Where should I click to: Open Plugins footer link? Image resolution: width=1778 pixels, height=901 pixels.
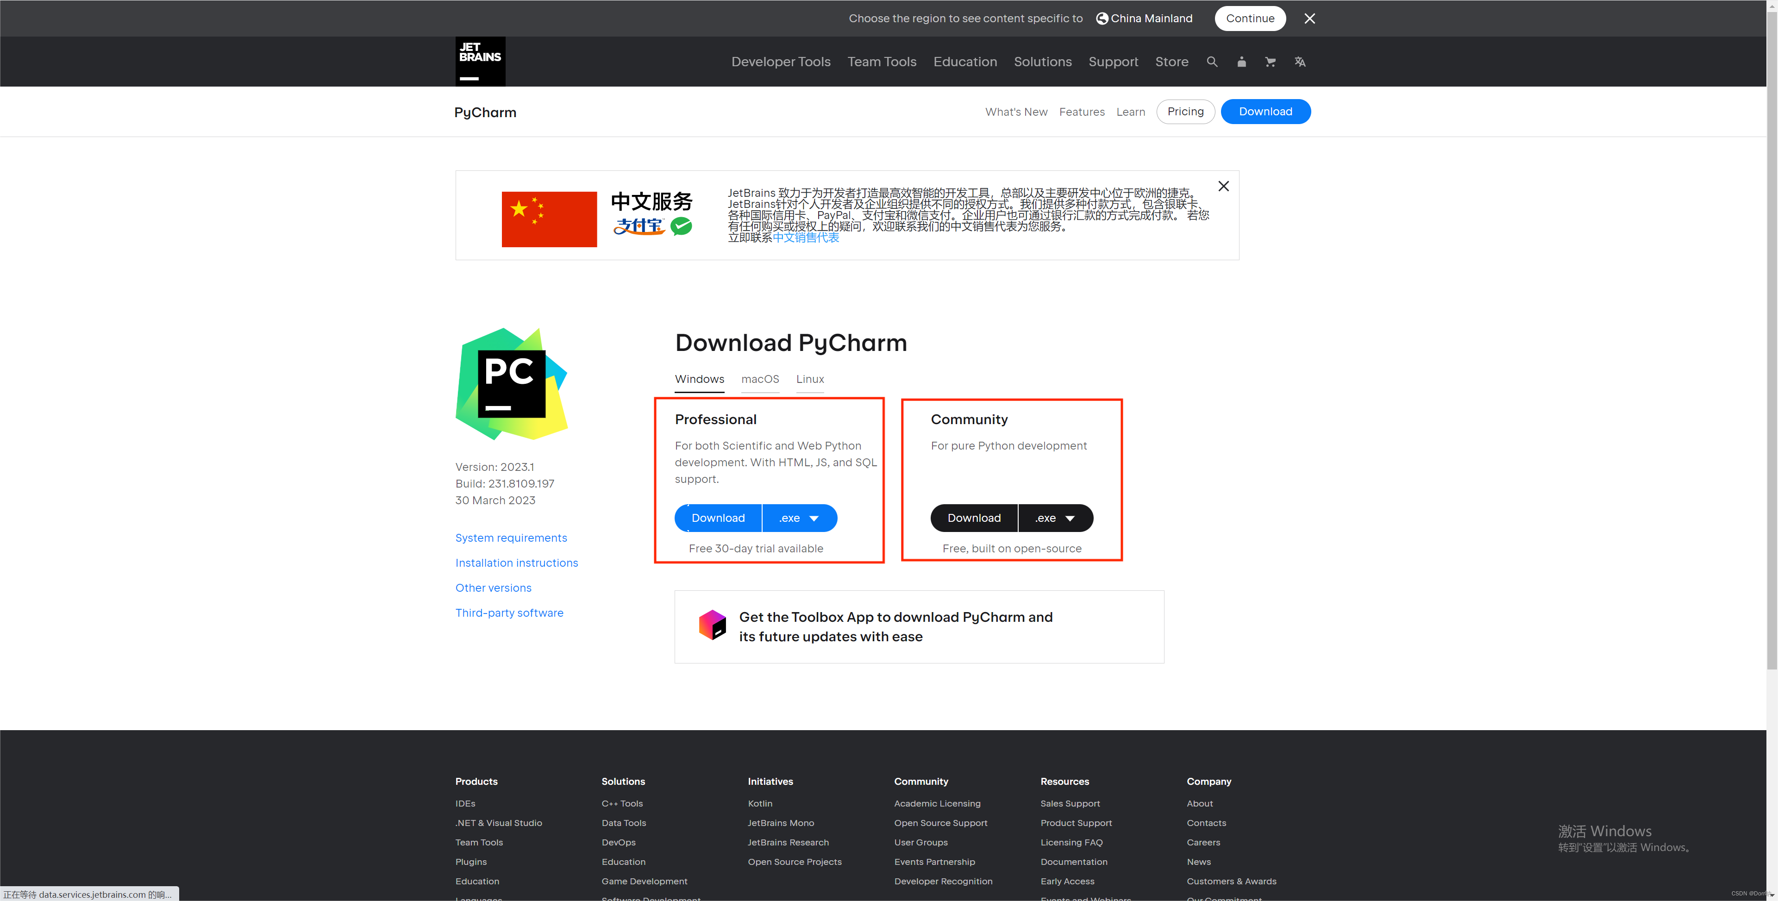471,862
